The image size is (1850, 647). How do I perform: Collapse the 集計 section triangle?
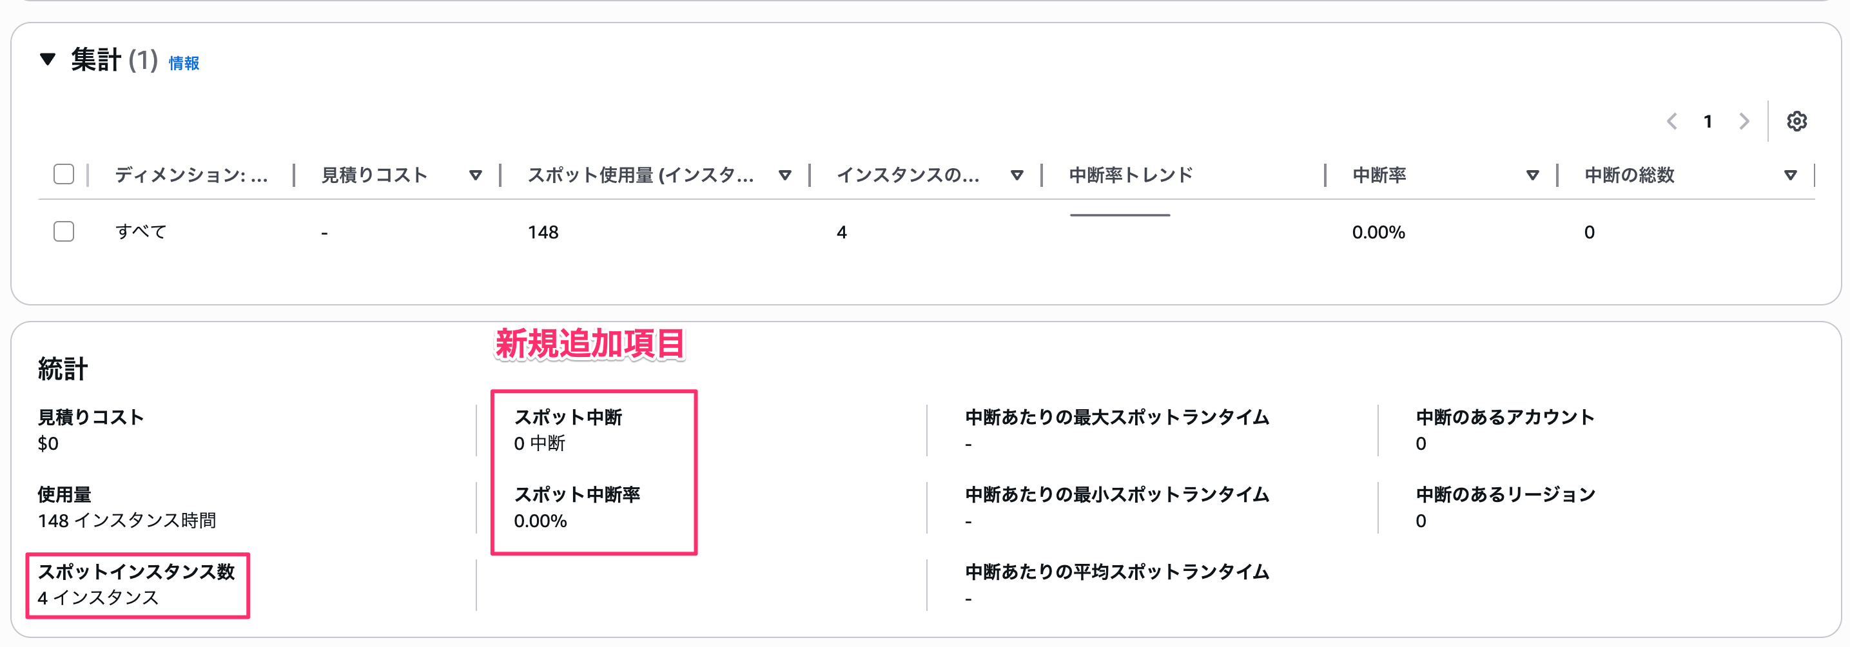coord(48,59)
